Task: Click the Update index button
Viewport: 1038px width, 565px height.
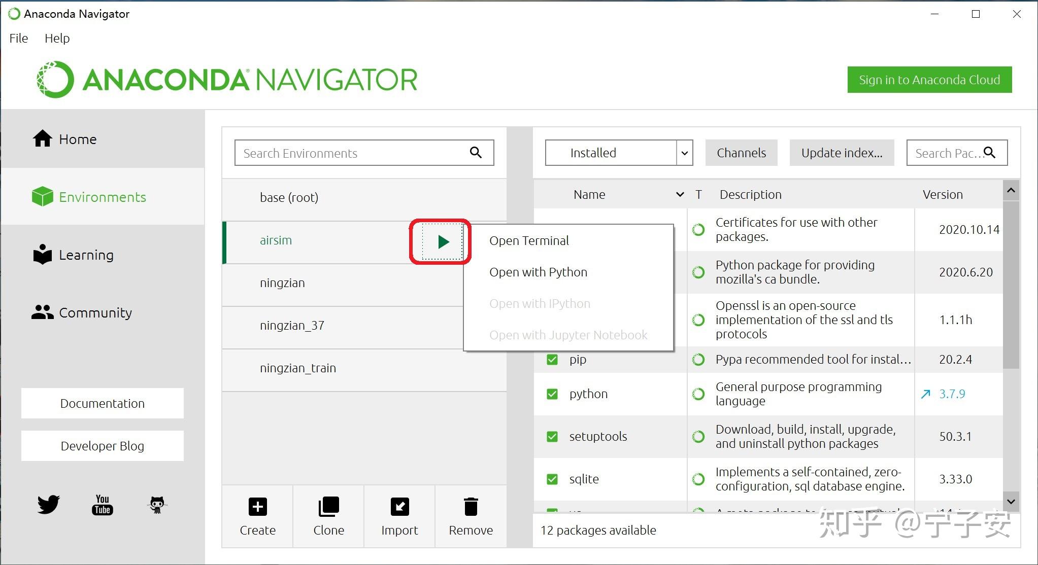Action: (x=841, y=153)
